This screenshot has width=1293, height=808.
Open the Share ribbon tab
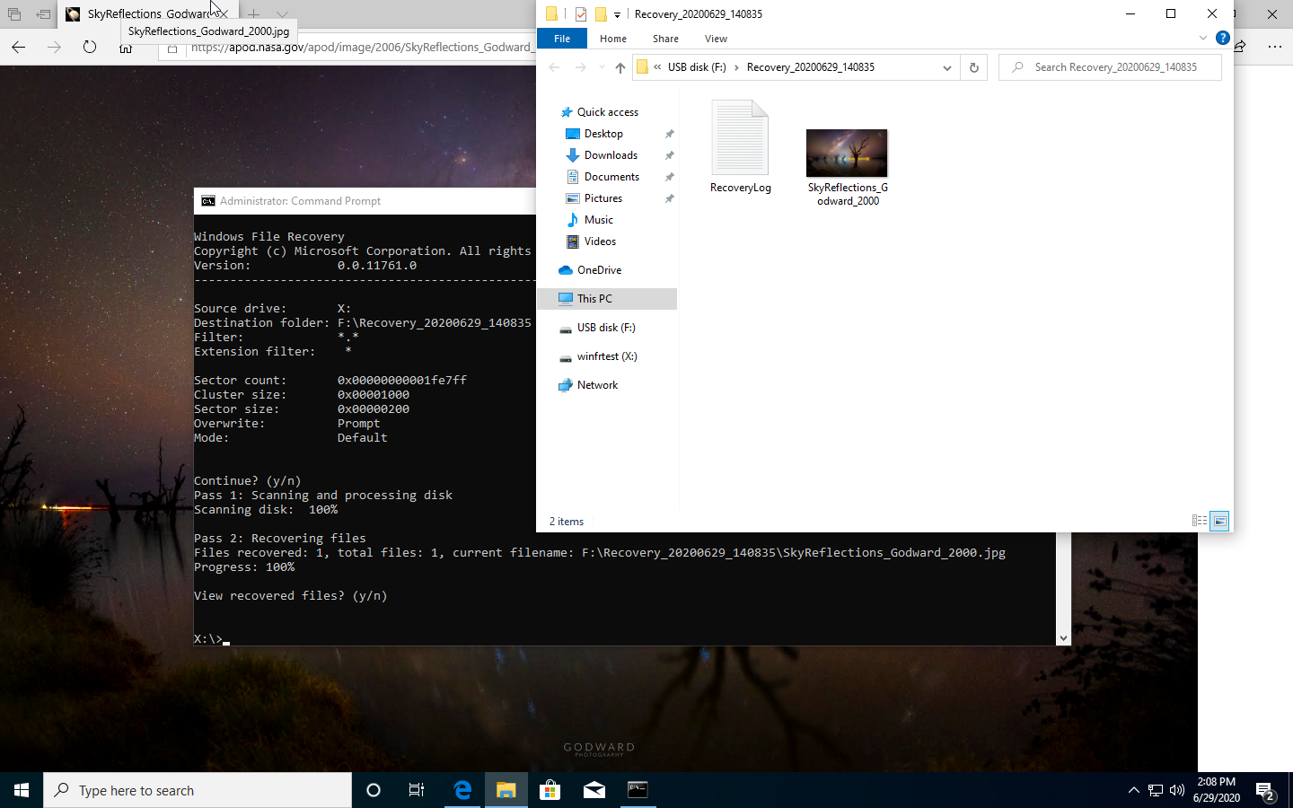(x=665, y=38)
